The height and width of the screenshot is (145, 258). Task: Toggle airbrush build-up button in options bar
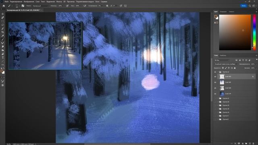point(85,6)
